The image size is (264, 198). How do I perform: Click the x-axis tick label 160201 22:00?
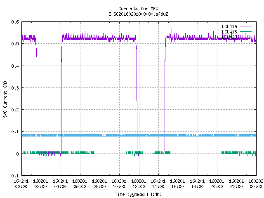tap(236, 184)
